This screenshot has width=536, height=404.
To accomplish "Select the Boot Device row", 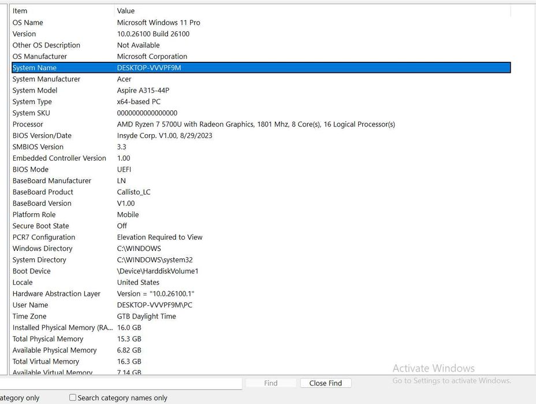I will click(x=261, y=271).
